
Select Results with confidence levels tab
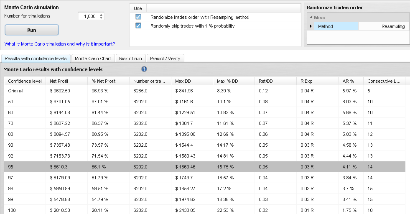pos(36,59)
